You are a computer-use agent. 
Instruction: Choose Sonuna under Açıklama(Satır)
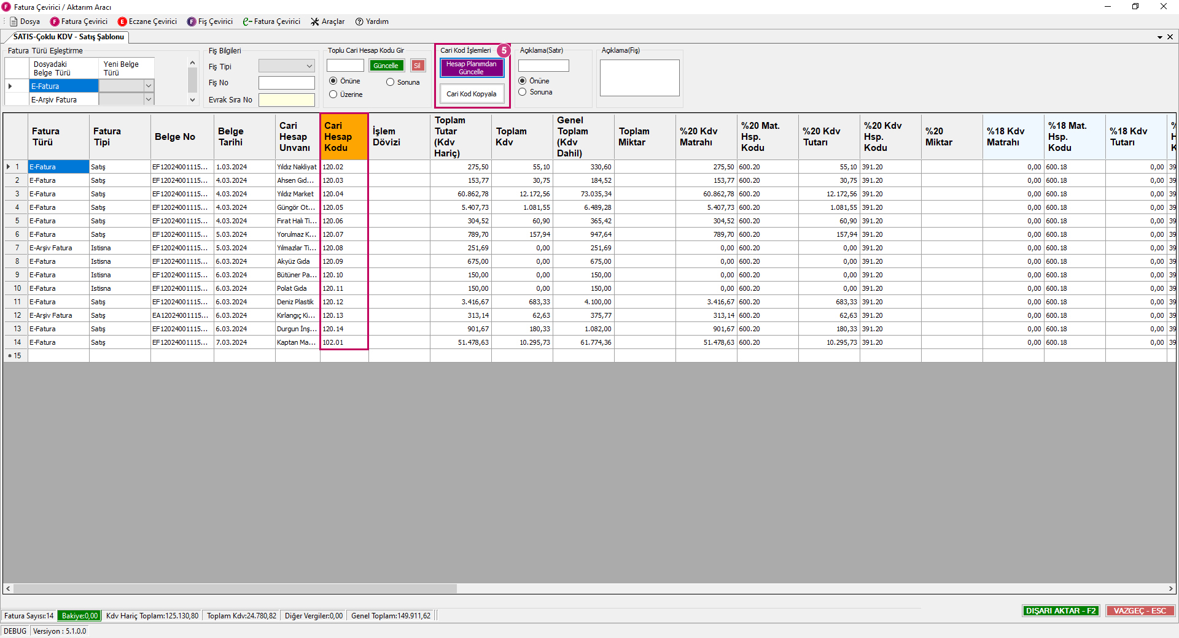coord(523,92)
